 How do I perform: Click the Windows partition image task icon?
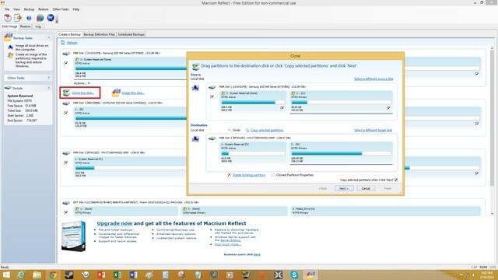point(10,56)
